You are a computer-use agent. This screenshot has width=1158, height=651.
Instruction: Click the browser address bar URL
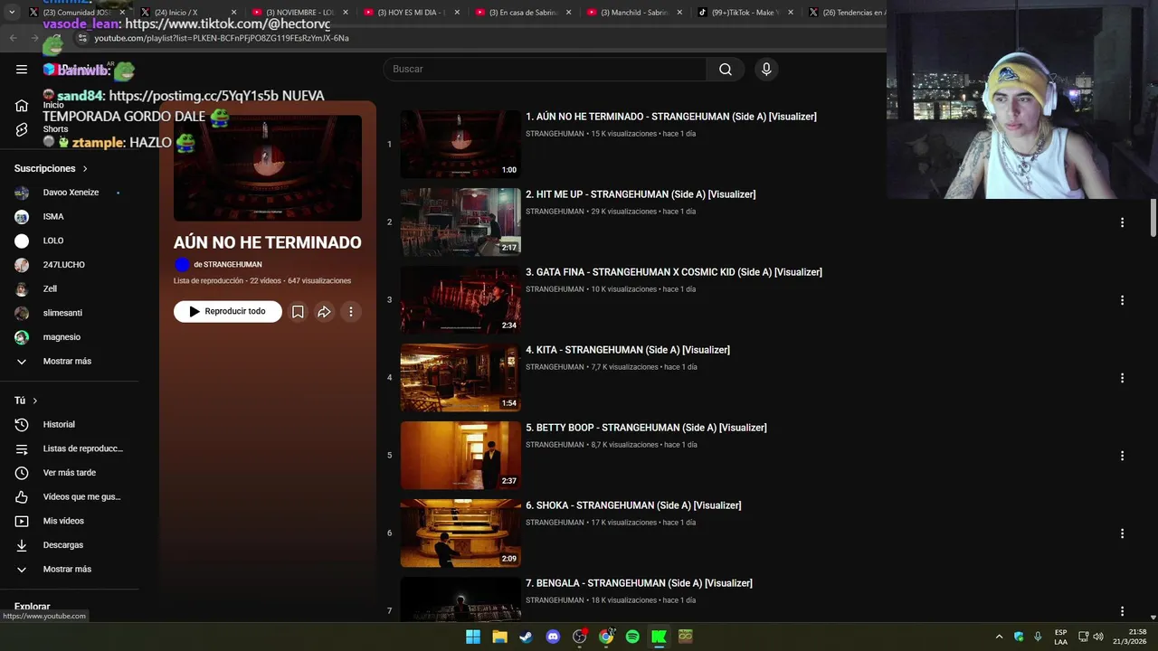point(222,38)
